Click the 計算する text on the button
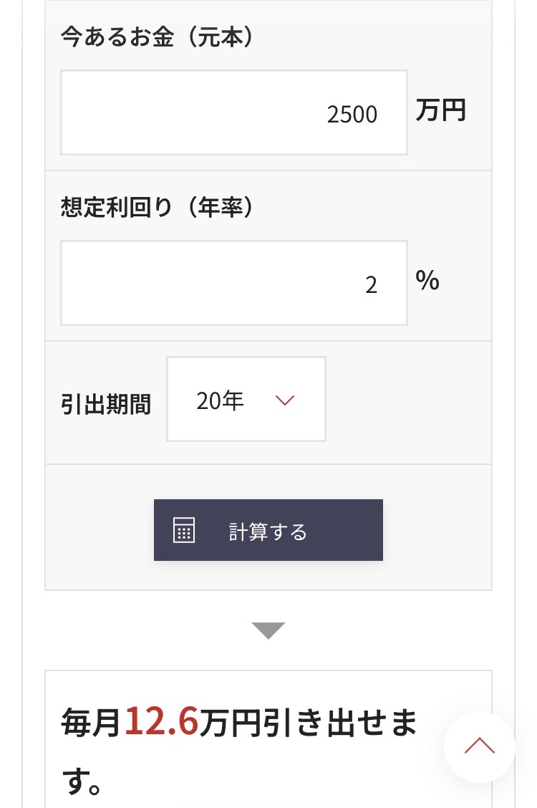Image resolution: width=537 pixels, height=808 pixels. pos(268,532)
